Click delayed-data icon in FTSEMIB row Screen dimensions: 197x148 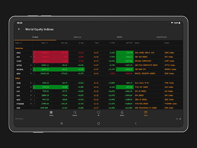[31, 104]
